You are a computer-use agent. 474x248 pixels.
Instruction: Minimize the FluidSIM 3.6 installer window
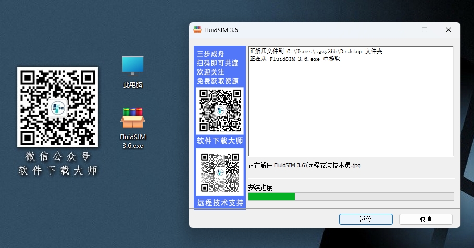click(400, 30)
